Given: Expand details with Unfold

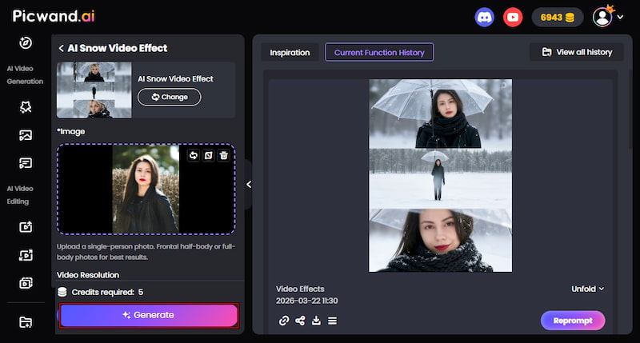Looking at the screenshot, I should coord(587,289).
